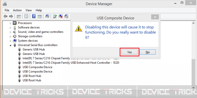
Task: Click No to cancel disabling
Action: point(148,52)
